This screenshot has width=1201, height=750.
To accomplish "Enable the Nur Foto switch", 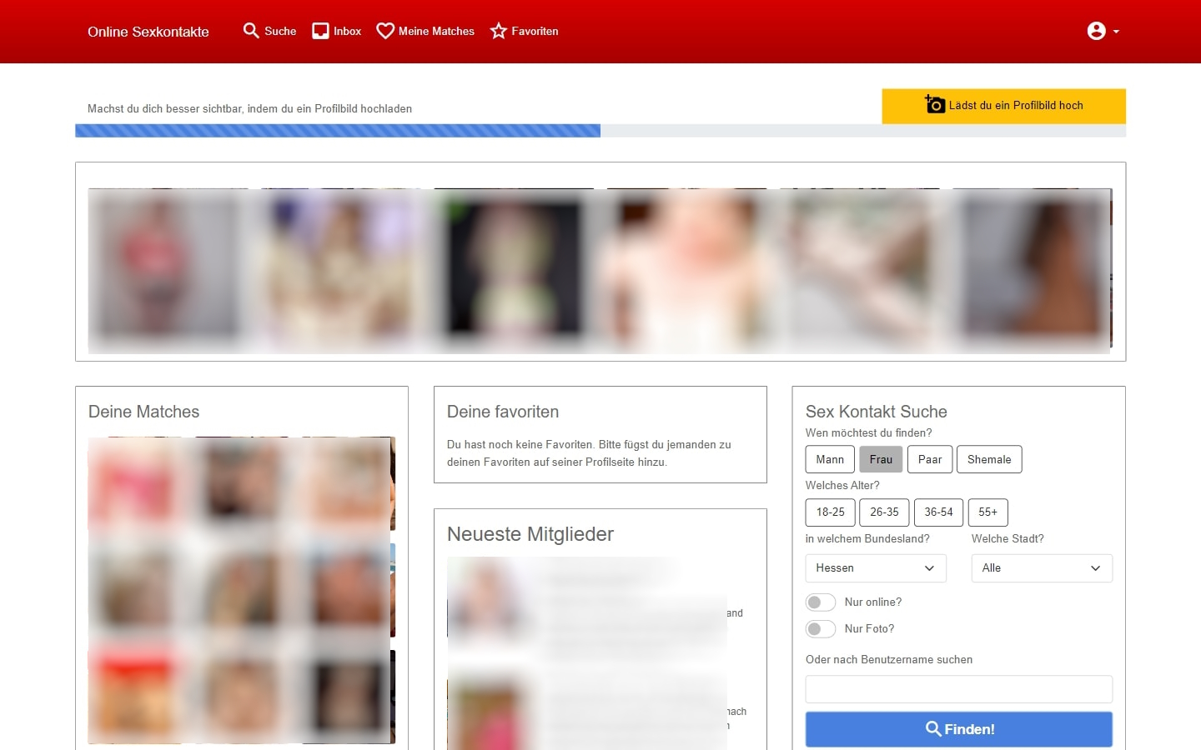I will pos(820,629).
